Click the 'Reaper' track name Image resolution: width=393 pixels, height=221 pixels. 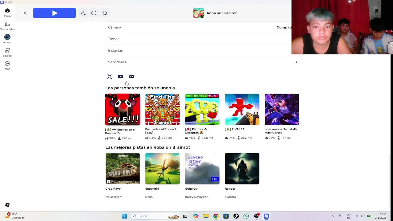230,189
